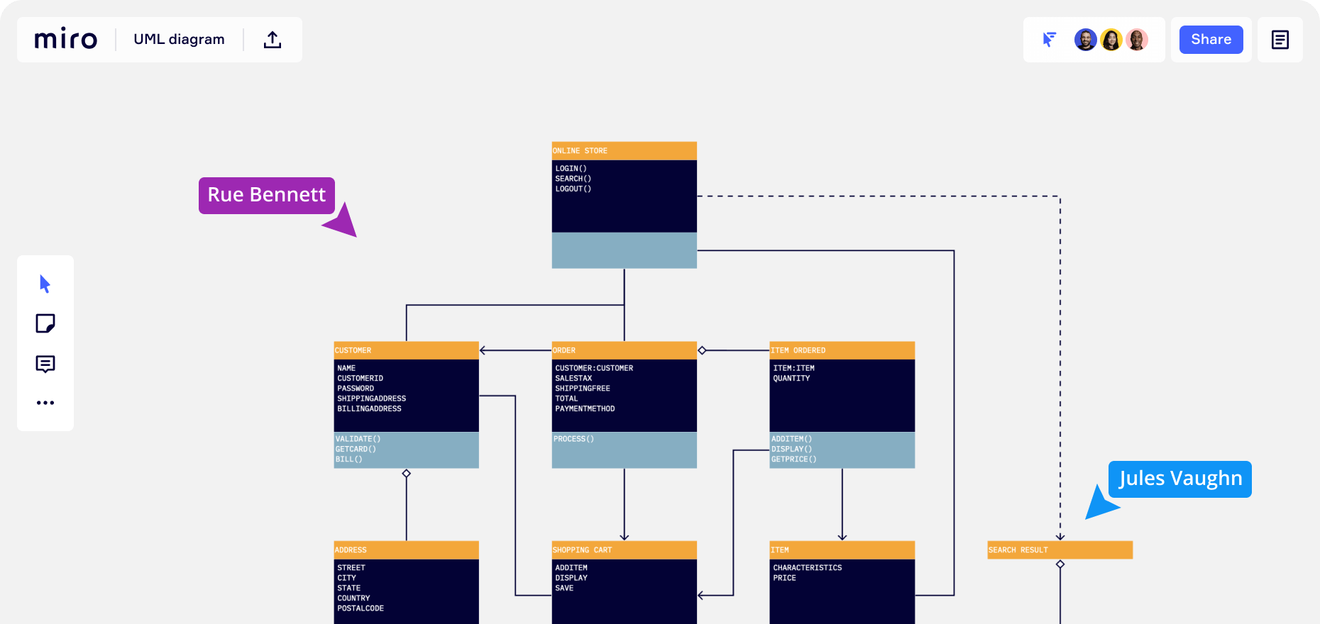Click the collaborator cursors icon

[x=1050, y=40]
